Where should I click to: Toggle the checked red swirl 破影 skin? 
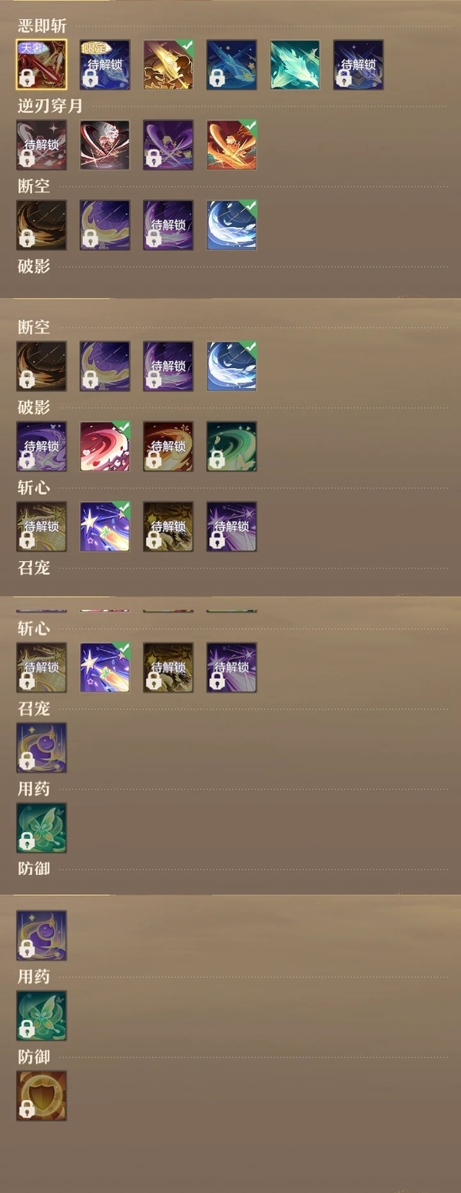coord(104,446)
